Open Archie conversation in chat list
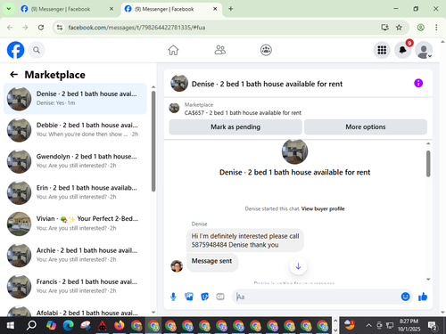 pyautogui.click(x=75, y=255)
